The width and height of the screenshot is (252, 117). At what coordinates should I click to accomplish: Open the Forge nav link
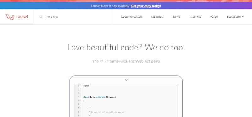214,17
